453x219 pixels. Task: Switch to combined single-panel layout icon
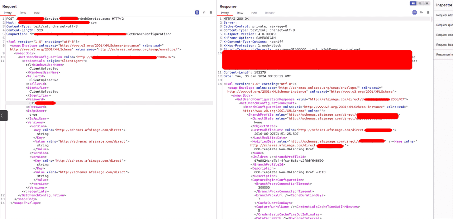426,4
